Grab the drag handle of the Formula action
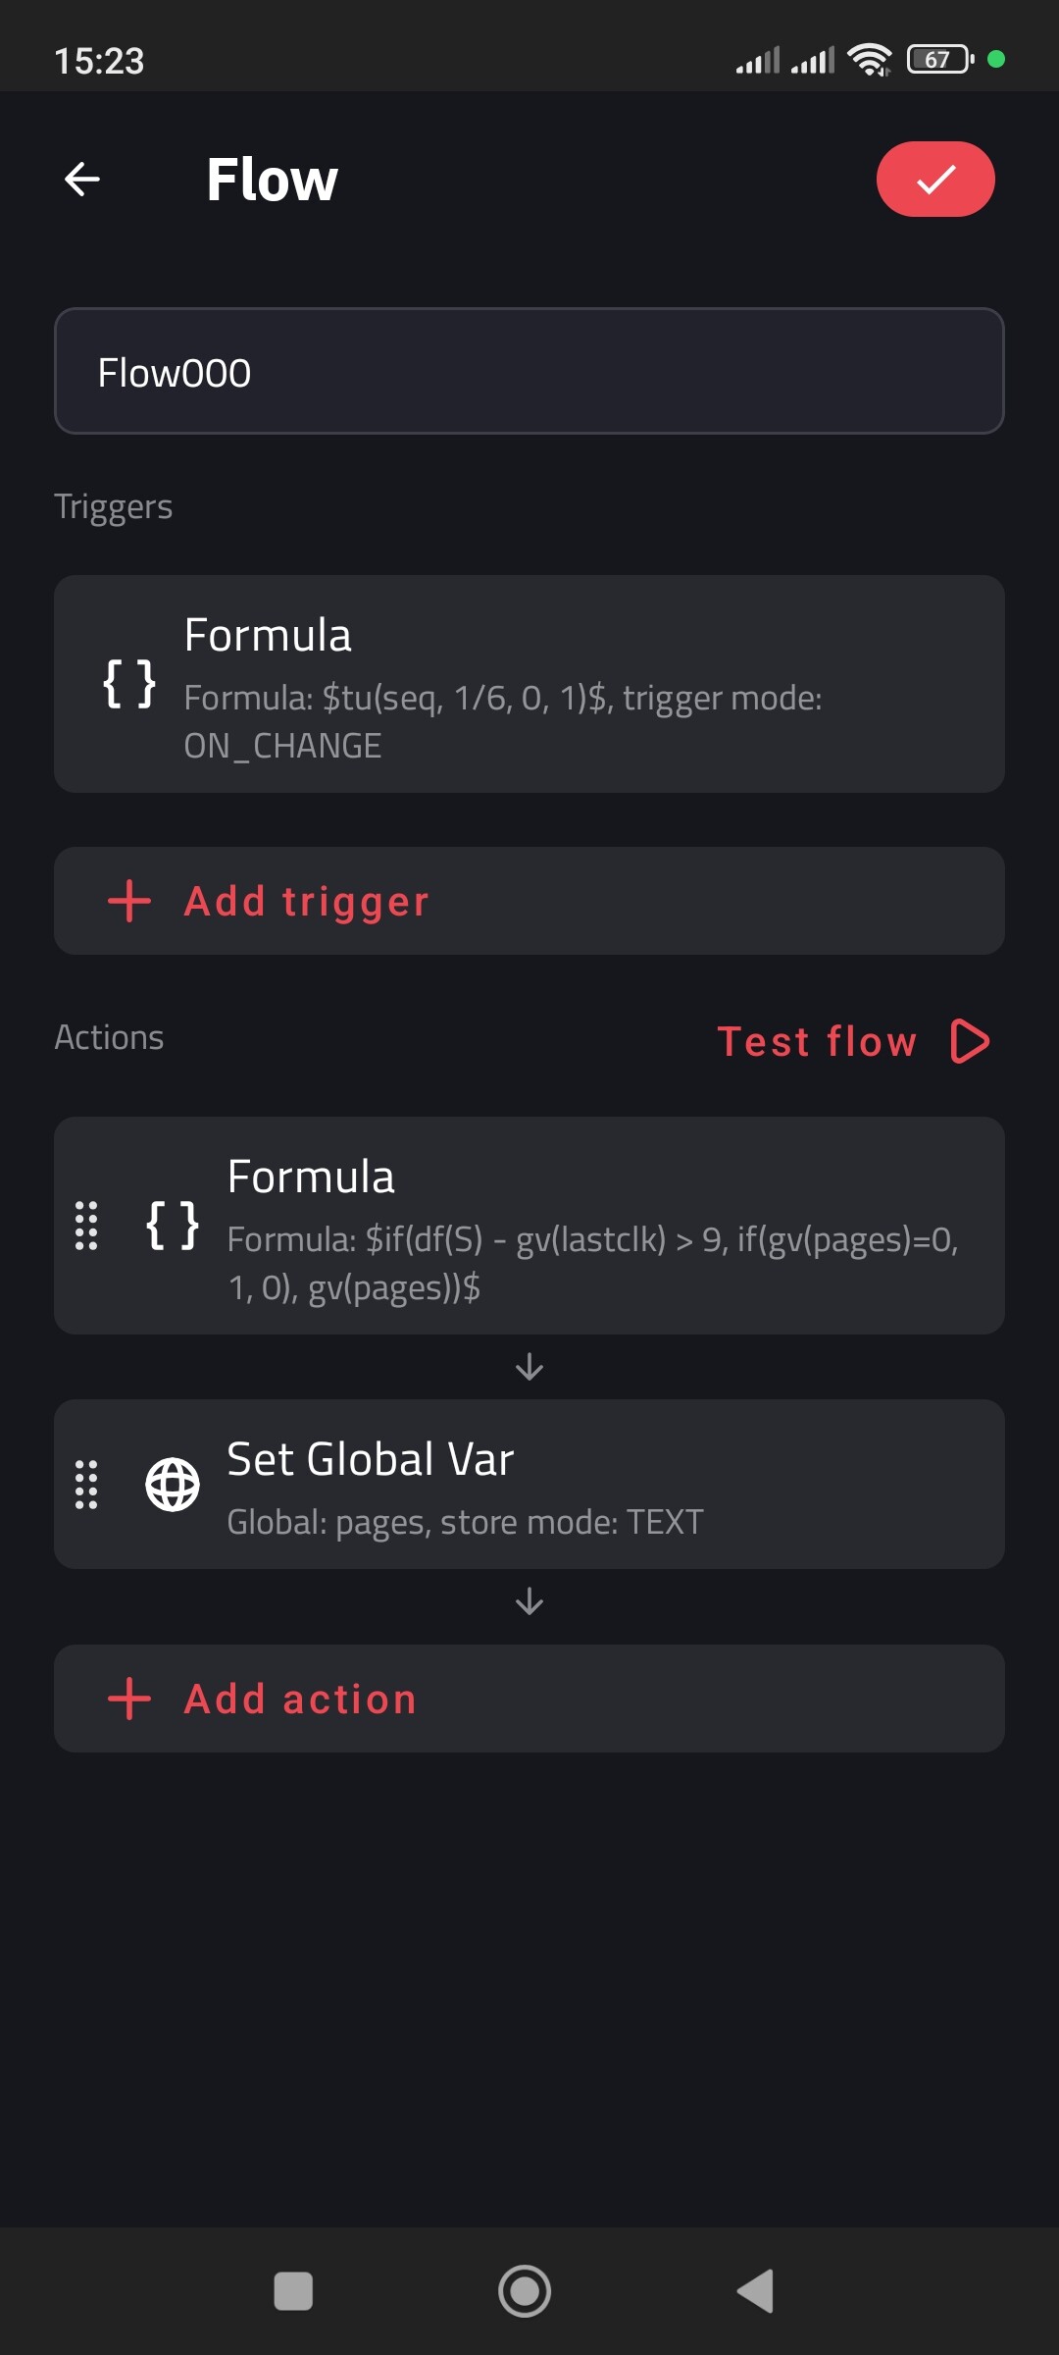Screen dimensions: 1059x2355 click(x=86, y=1226)
